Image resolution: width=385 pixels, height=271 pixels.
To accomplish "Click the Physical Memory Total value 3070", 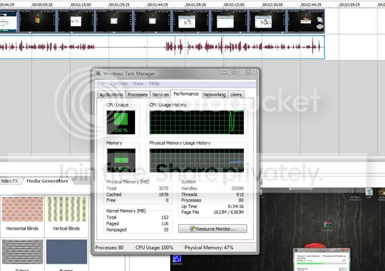I will (163, 189).
